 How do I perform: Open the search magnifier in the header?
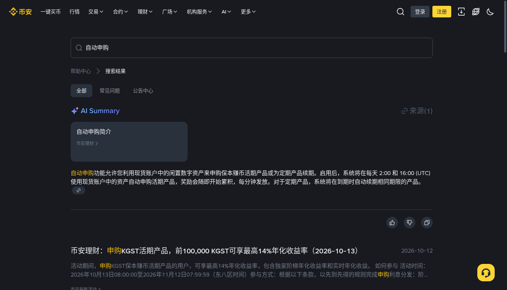[401, 12]
